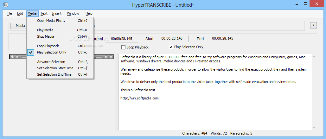
Task: Click the 'Characters: 484' status text
Action: click(x=195, y=133)
